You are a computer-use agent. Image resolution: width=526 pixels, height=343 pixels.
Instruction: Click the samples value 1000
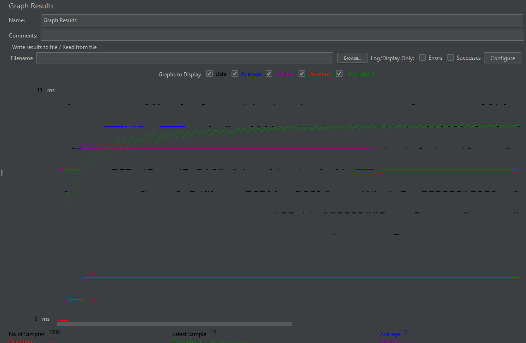pyautogui.click(x=54, y=332)
